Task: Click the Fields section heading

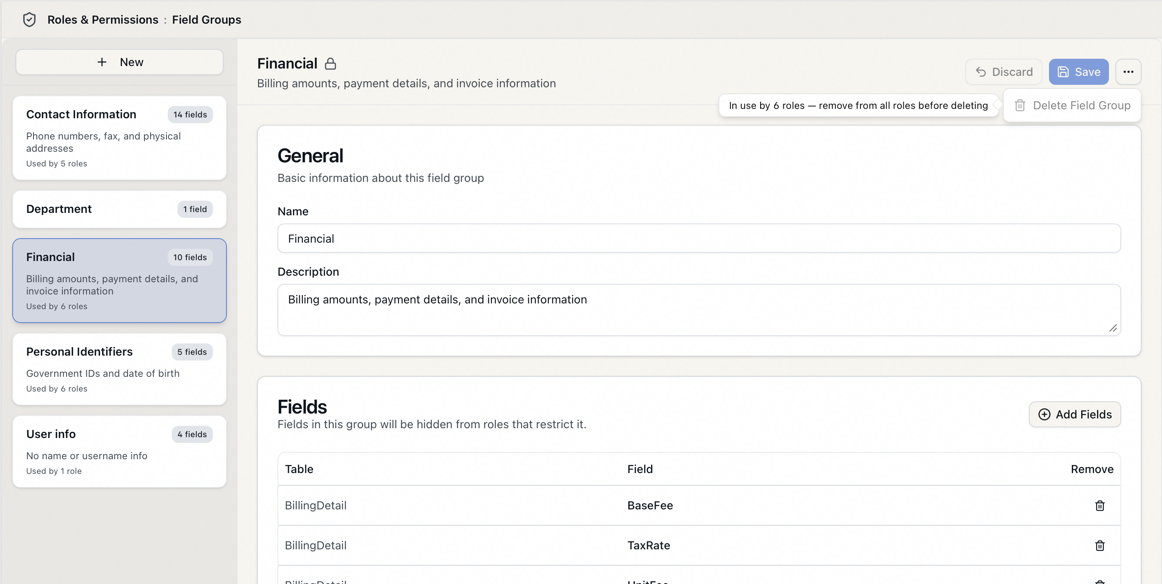Action: click(302, 407)
